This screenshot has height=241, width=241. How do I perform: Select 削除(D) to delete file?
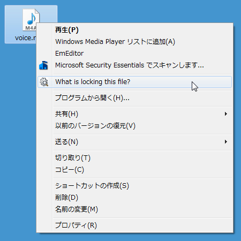(x=134, y=198)
